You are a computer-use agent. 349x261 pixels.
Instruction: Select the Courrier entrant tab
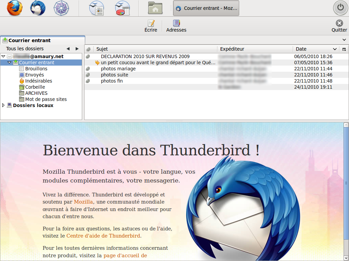click(x=43, y=40)
